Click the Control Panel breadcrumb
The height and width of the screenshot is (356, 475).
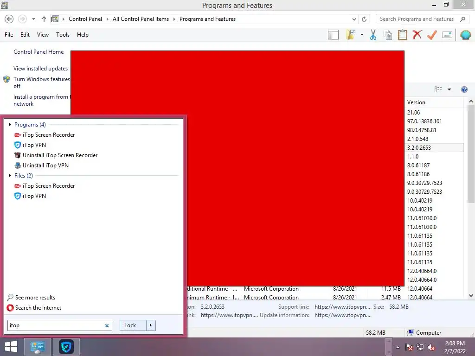pos(85,19)
